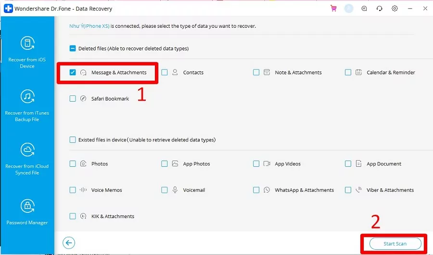Click the Calendar & Reminder icon

(x=358, y=72)
